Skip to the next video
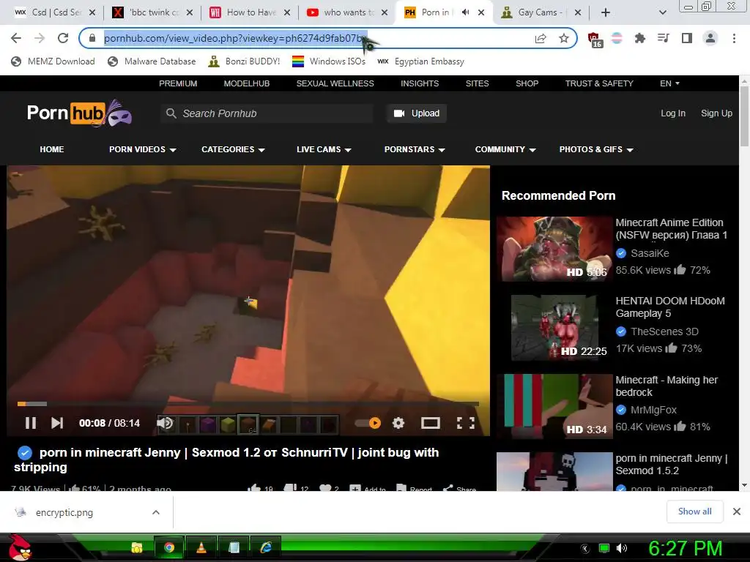 (x=57, y=423)
